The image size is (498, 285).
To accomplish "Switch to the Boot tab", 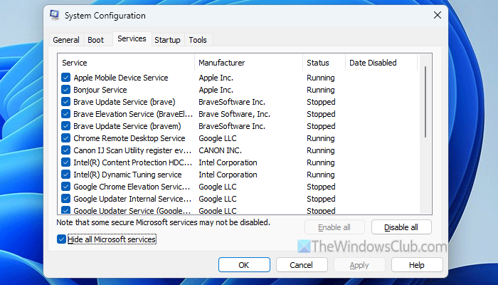I will click(x=95, y=40).
